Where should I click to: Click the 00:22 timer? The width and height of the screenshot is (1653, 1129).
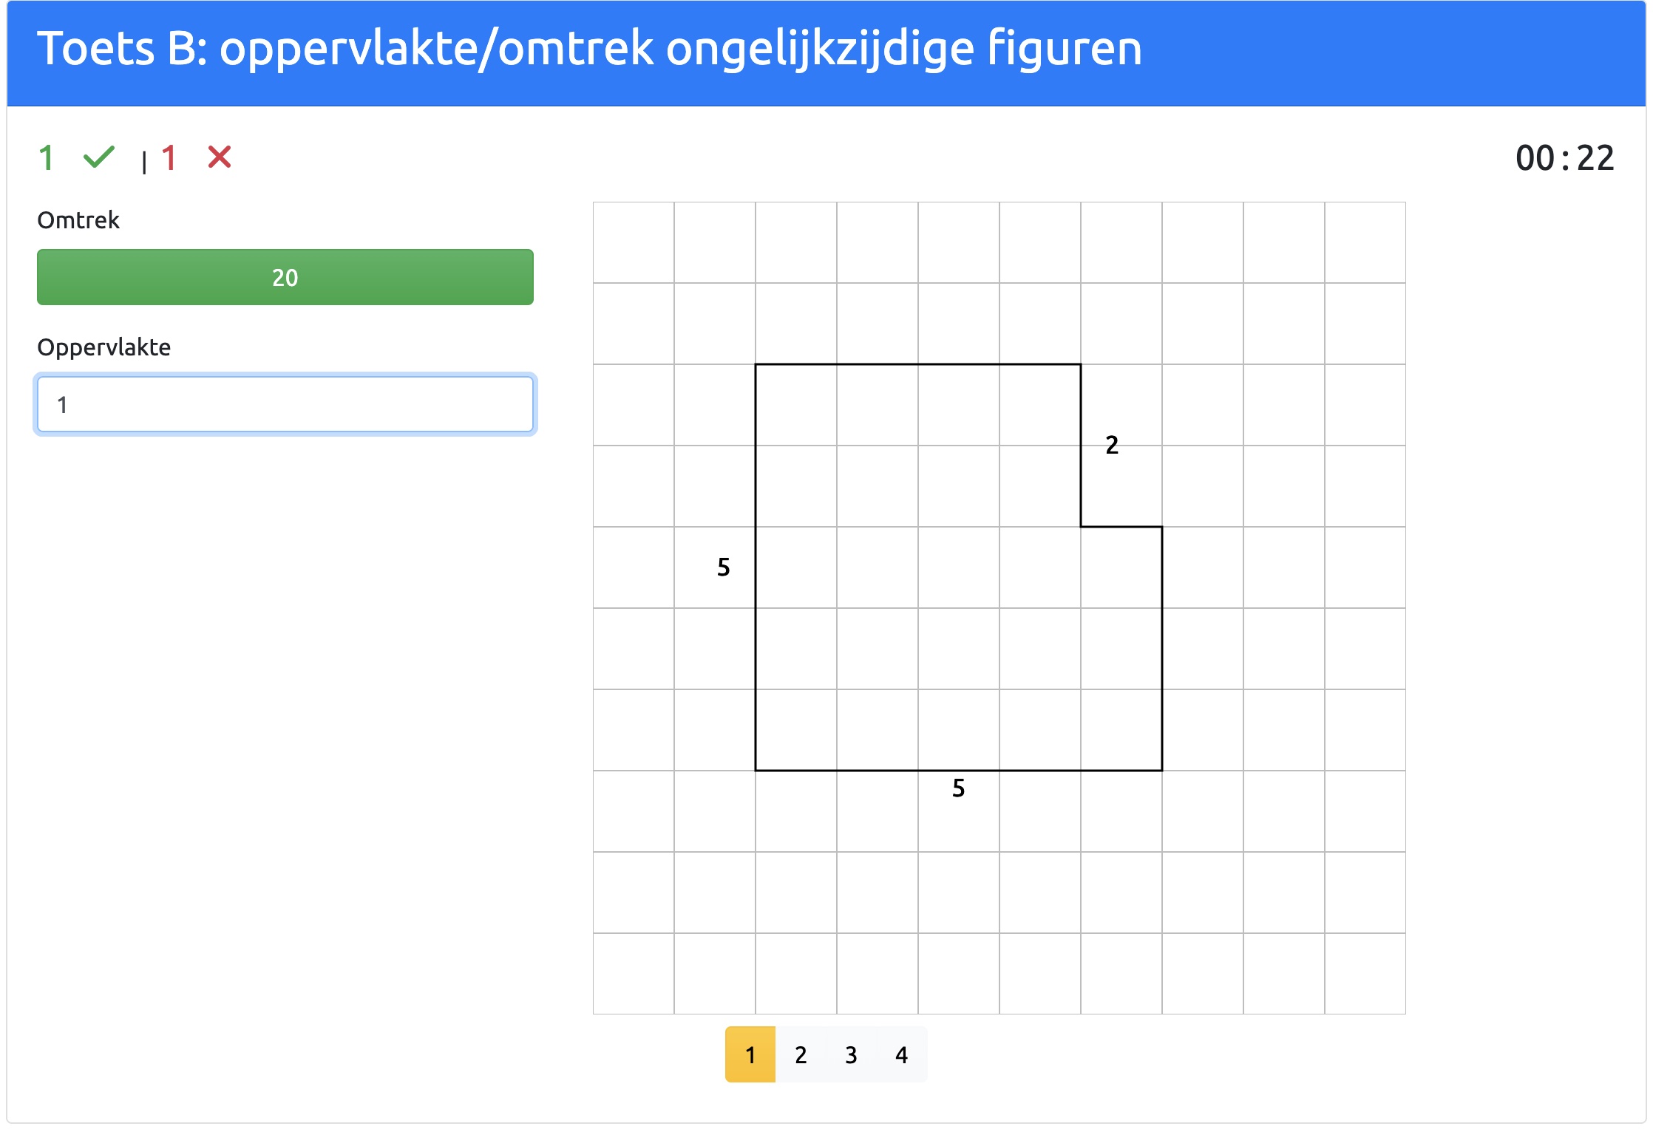click(1564, 158)
